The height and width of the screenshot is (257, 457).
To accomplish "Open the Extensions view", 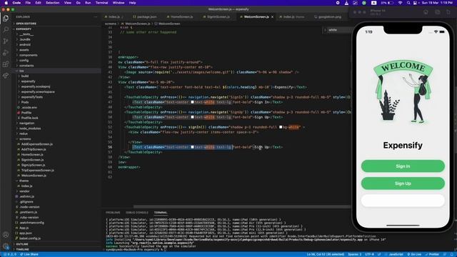I will pos(6,64).
